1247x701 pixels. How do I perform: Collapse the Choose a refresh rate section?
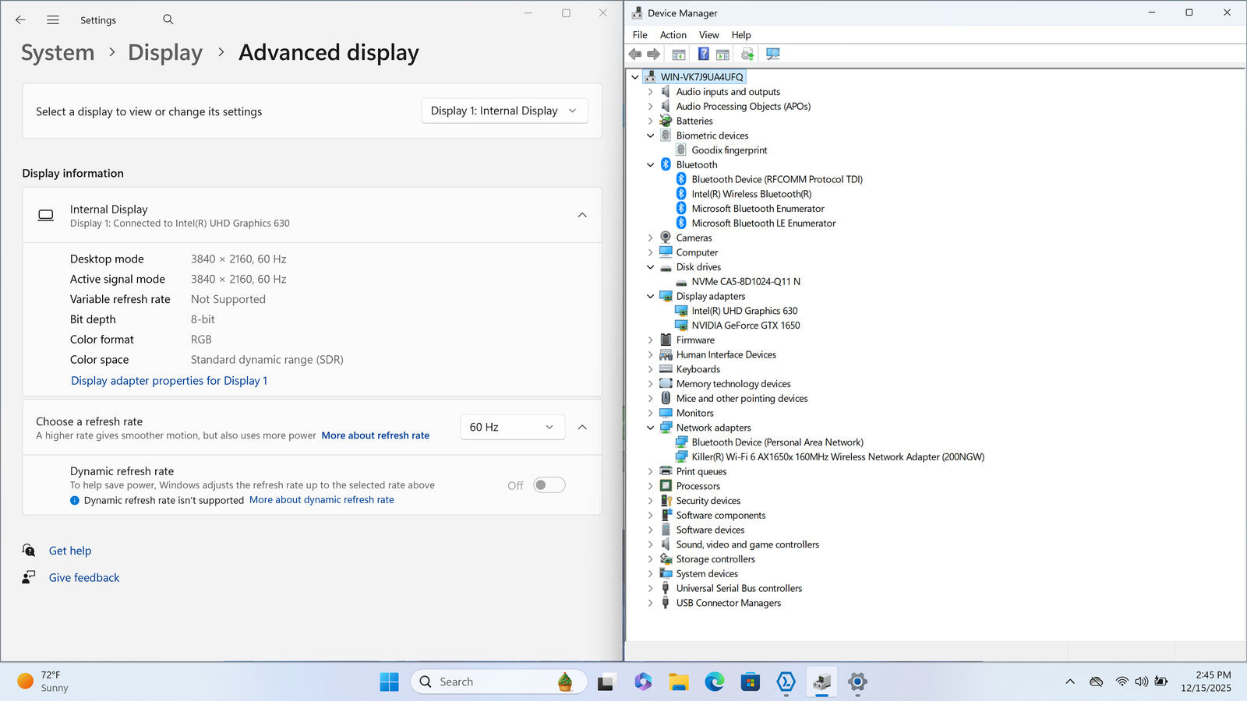coord(582,427)
